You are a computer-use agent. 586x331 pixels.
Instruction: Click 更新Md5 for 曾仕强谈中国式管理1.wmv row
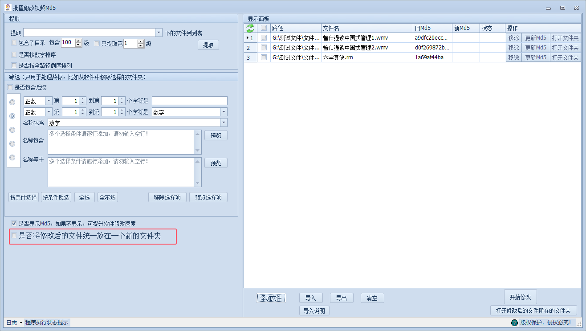coord(536,38)
